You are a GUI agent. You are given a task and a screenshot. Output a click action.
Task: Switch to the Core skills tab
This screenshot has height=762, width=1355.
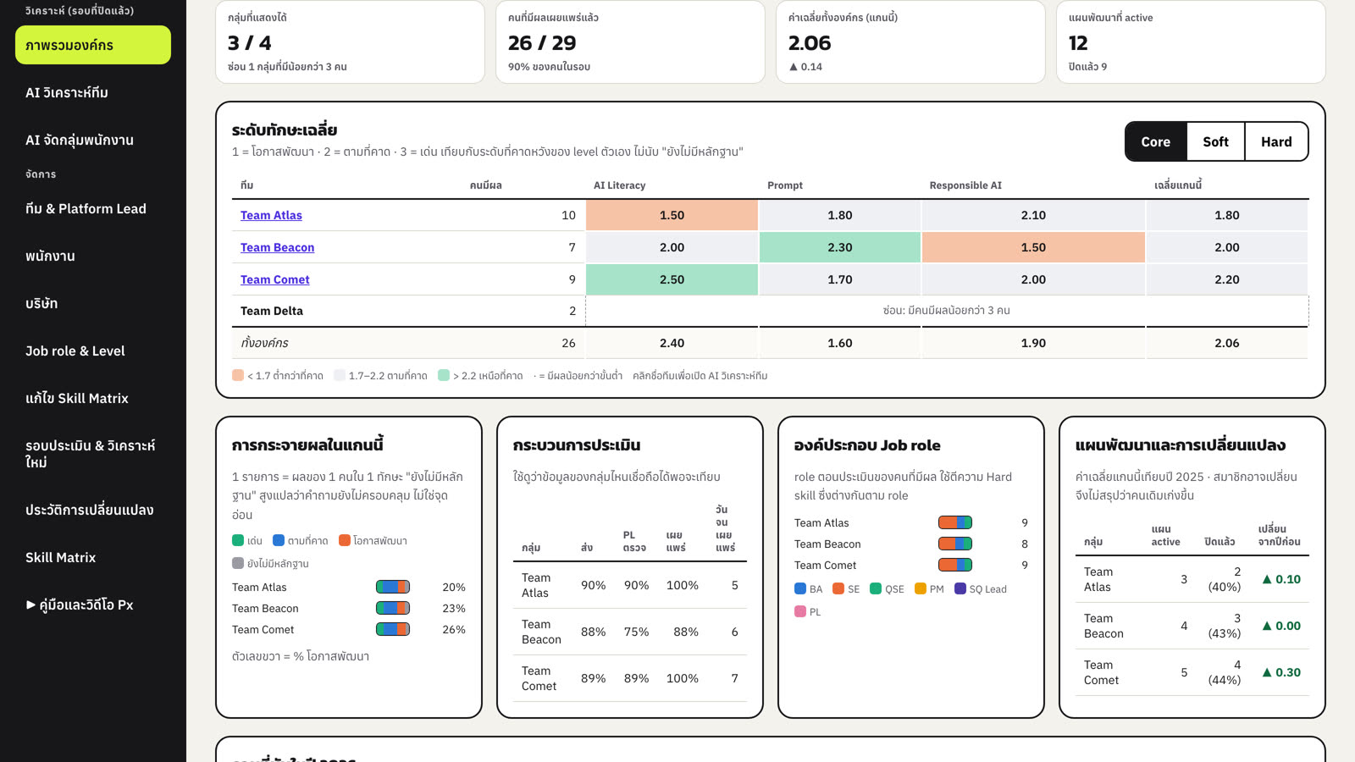tap(1155, 141)
